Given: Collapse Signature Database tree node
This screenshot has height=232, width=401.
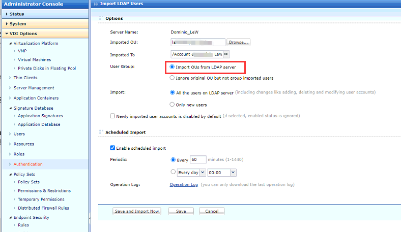Looking at the screenshot, I should [11, 108].
